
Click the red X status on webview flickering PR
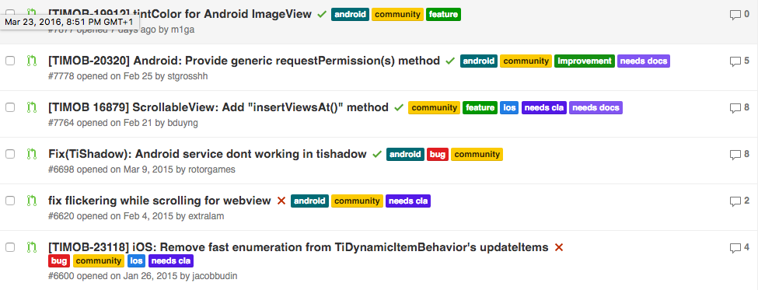coord(281,201)
